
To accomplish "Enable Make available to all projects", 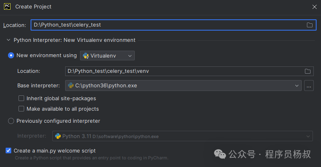I will (21, 109).
